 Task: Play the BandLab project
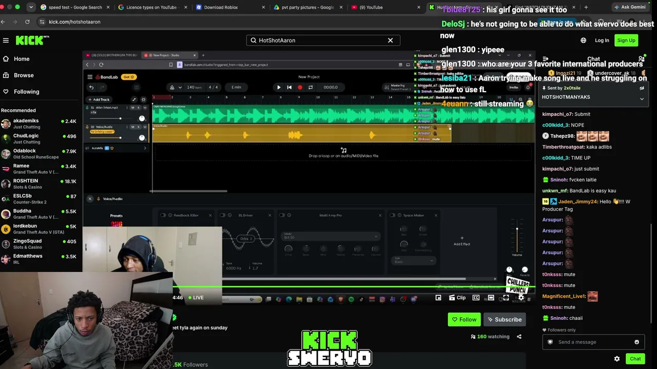279,87
